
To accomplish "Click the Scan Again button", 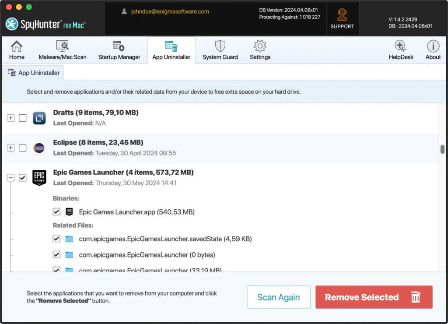I will (x=279, y=297).
